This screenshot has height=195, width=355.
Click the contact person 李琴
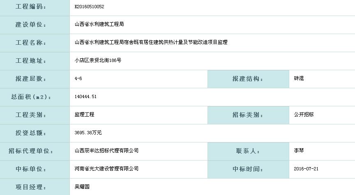point(299,151)
